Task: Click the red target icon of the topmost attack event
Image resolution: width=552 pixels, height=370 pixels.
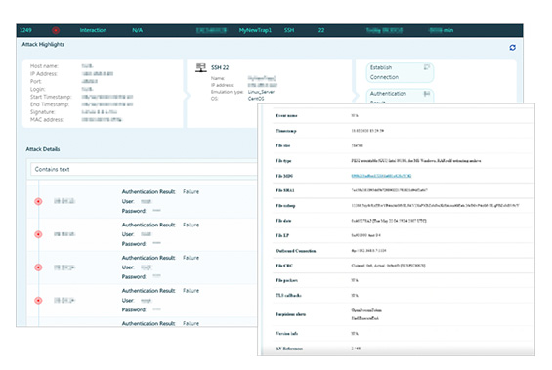Action: coord(38,201)
